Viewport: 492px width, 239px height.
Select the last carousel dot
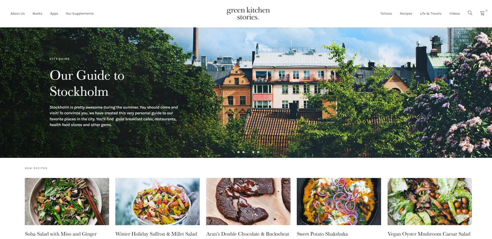[x=258, y=152]
